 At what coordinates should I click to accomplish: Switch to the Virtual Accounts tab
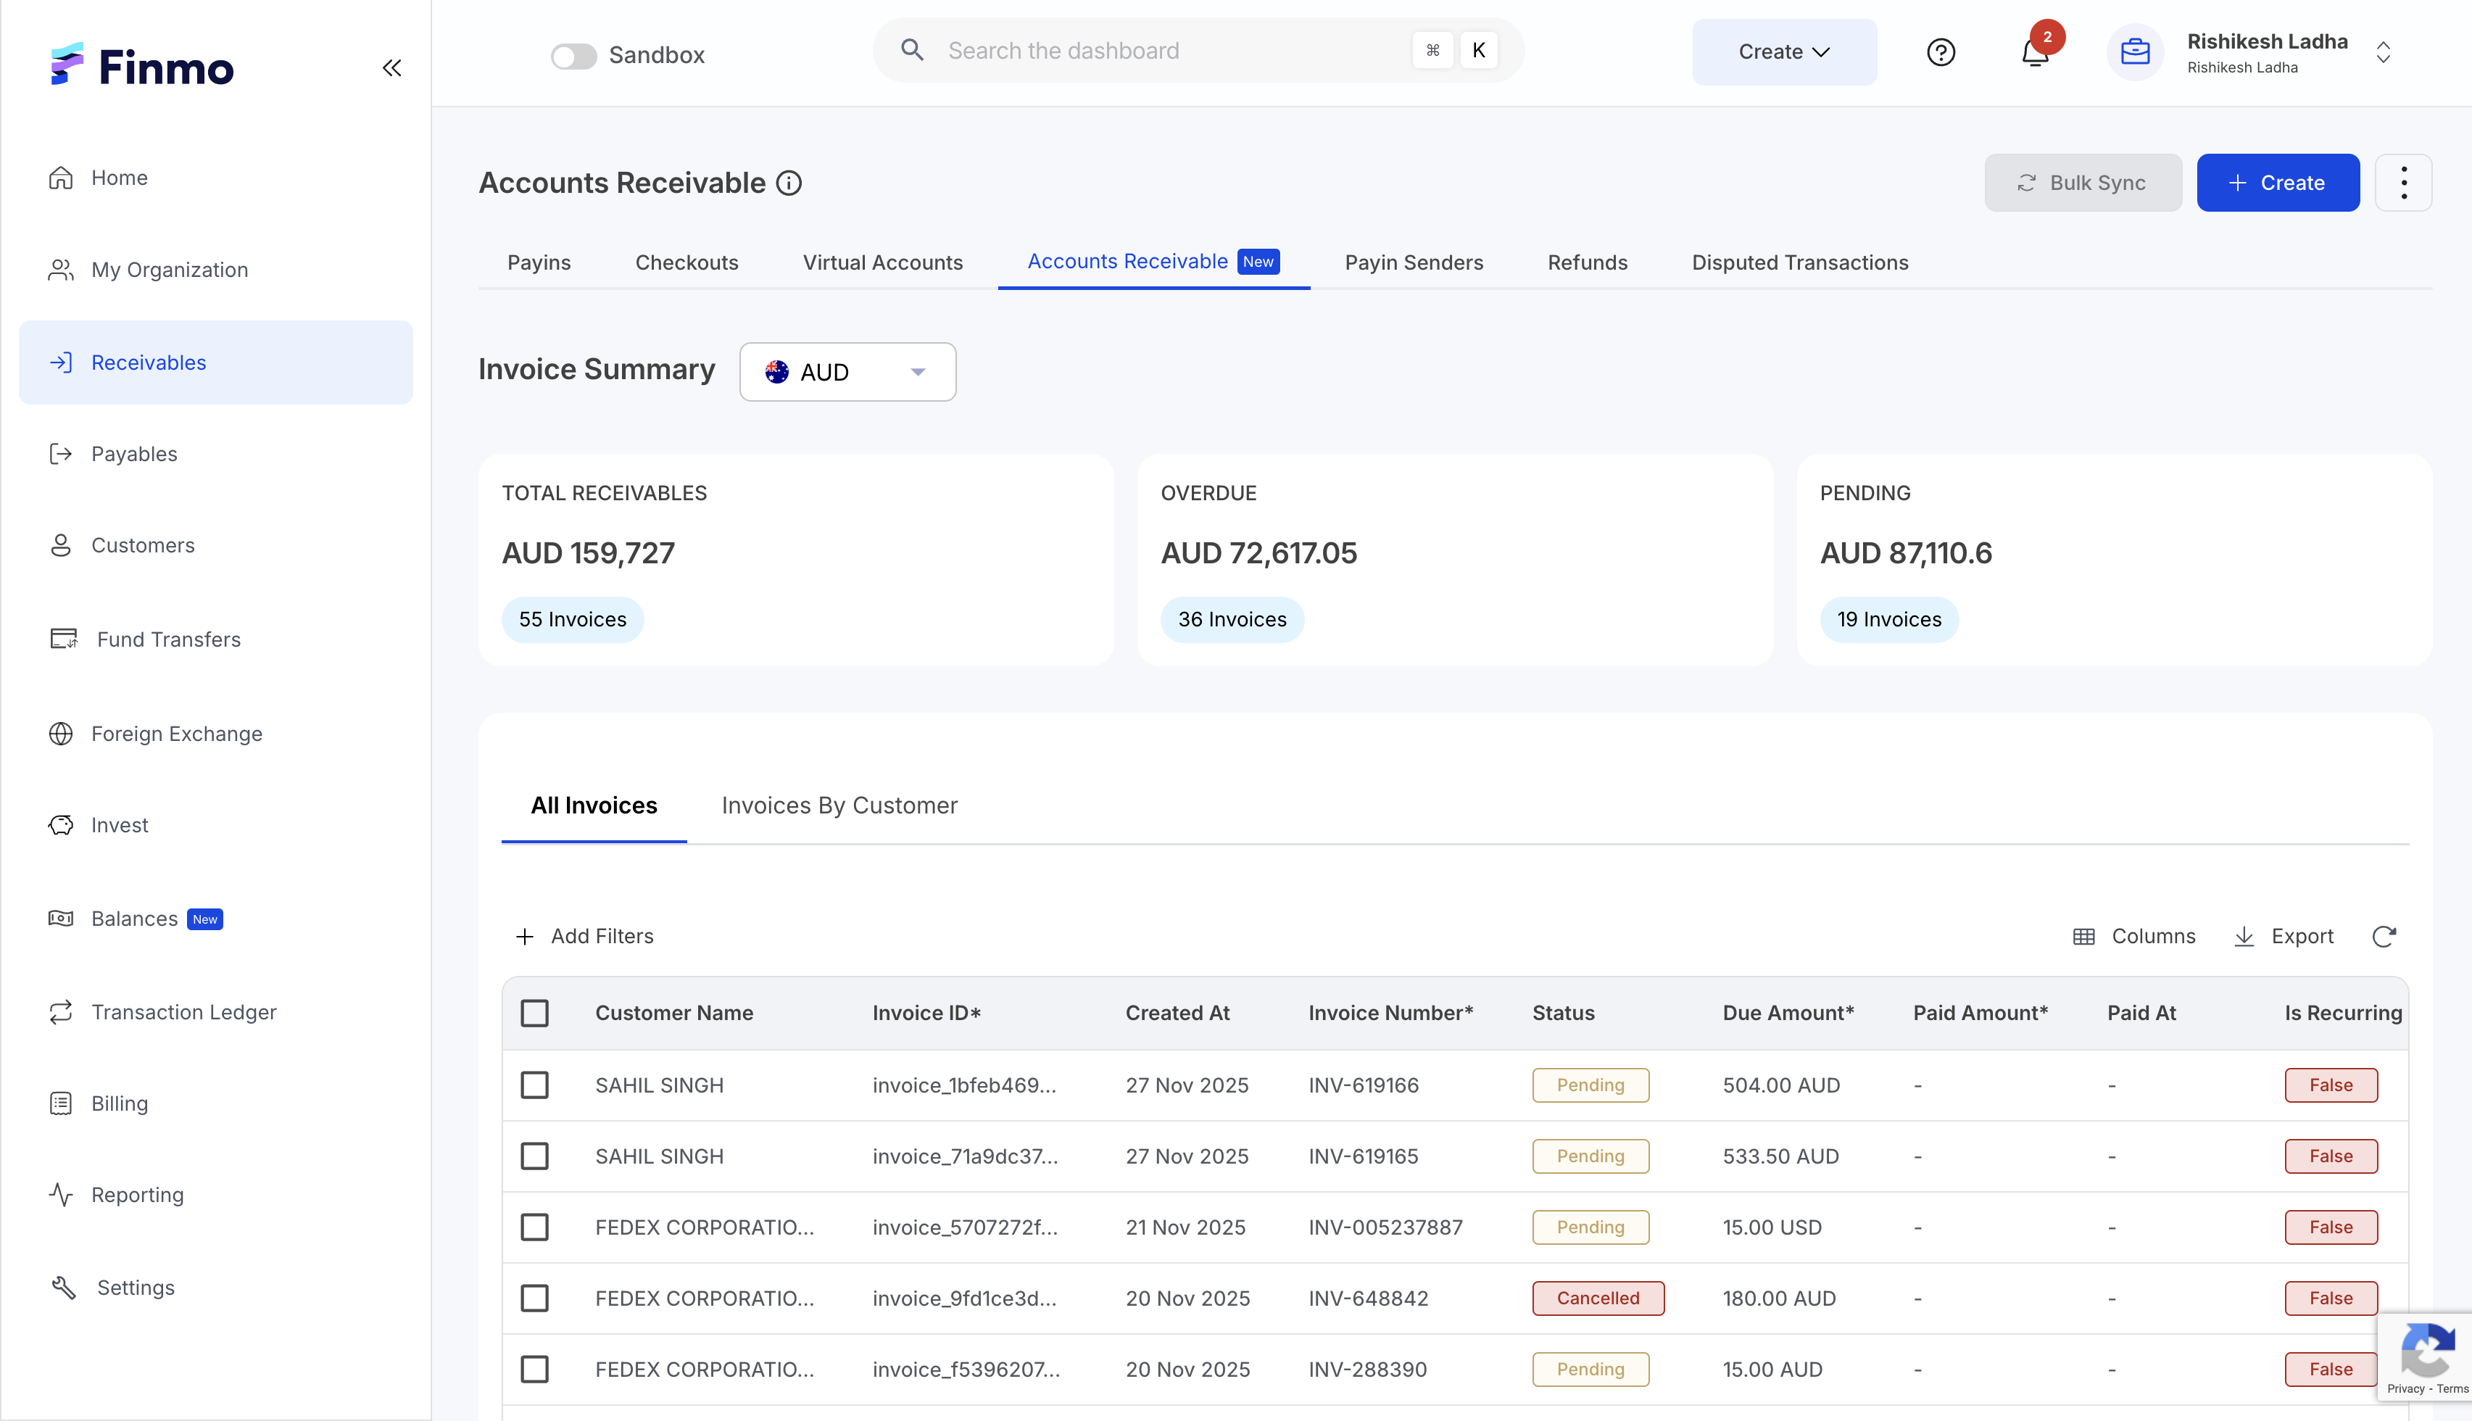coord(882,262)
